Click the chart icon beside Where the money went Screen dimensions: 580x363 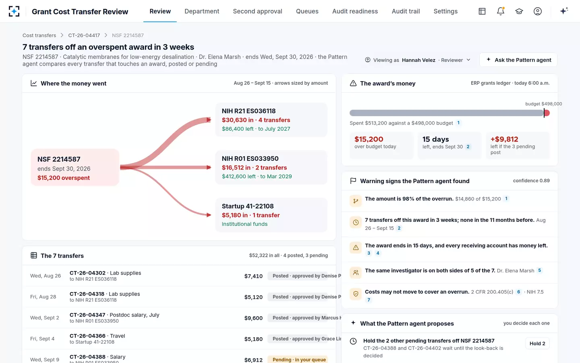click(x=34, y=83)
